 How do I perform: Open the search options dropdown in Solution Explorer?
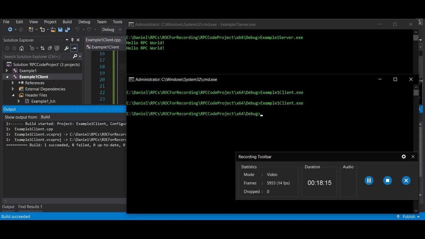tap(80, 56)
